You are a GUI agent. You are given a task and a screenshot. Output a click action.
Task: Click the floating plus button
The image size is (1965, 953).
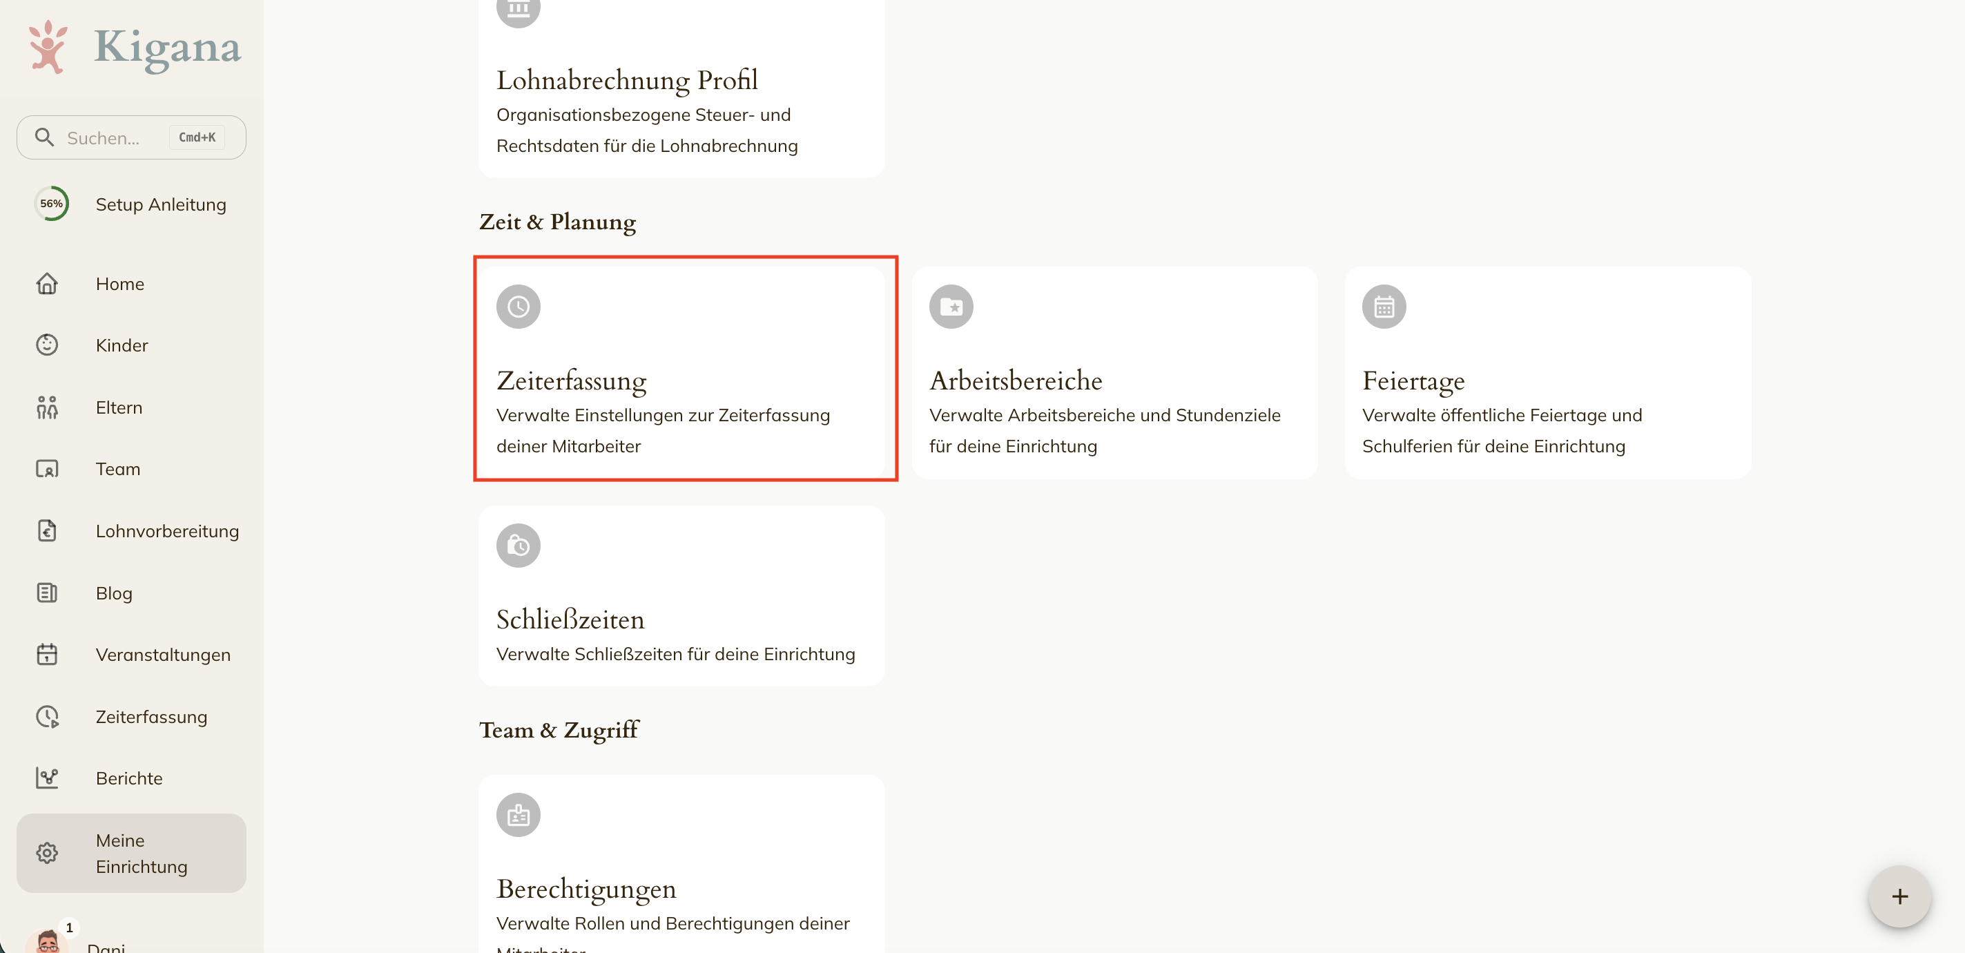(x=1899, y=896)
